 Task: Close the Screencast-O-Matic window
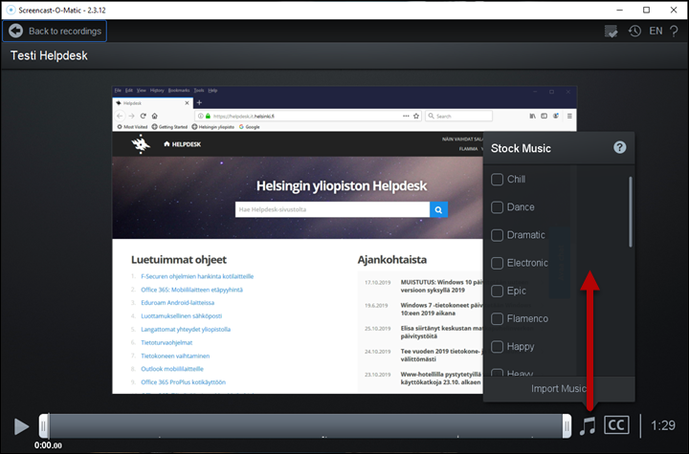click(674, 10)
